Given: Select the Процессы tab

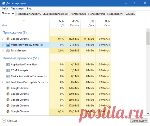Looking at the screenshot, I should coord(8,14).
